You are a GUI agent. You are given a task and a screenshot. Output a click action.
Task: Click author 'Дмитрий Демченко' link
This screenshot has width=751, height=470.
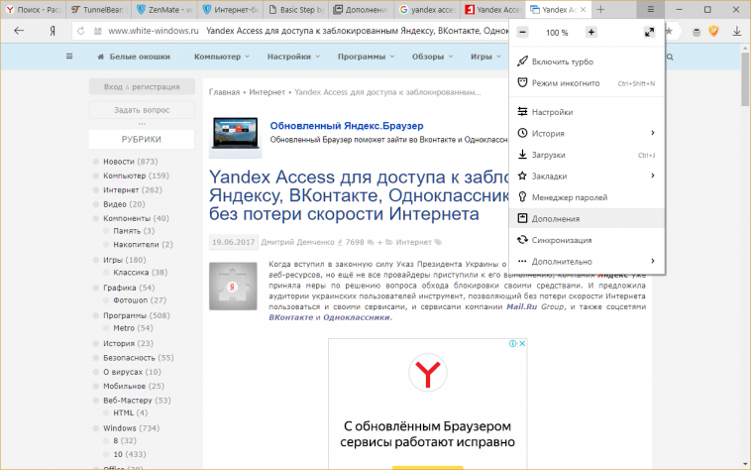(x=297, y=242)
